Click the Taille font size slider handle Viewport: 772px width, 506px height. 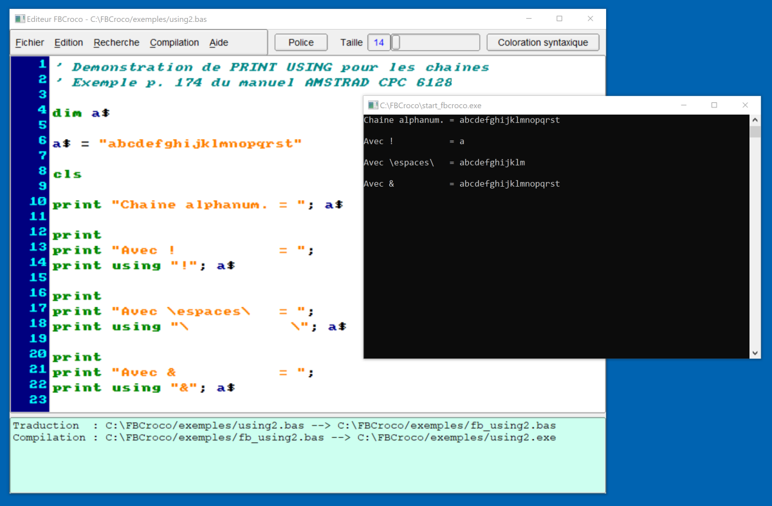coord(396,42)
